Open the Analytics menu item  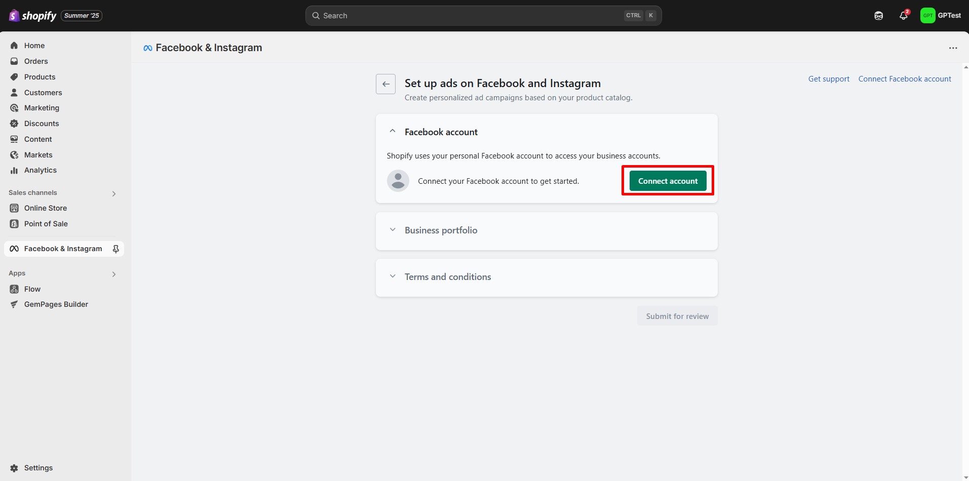coord(40,170)
